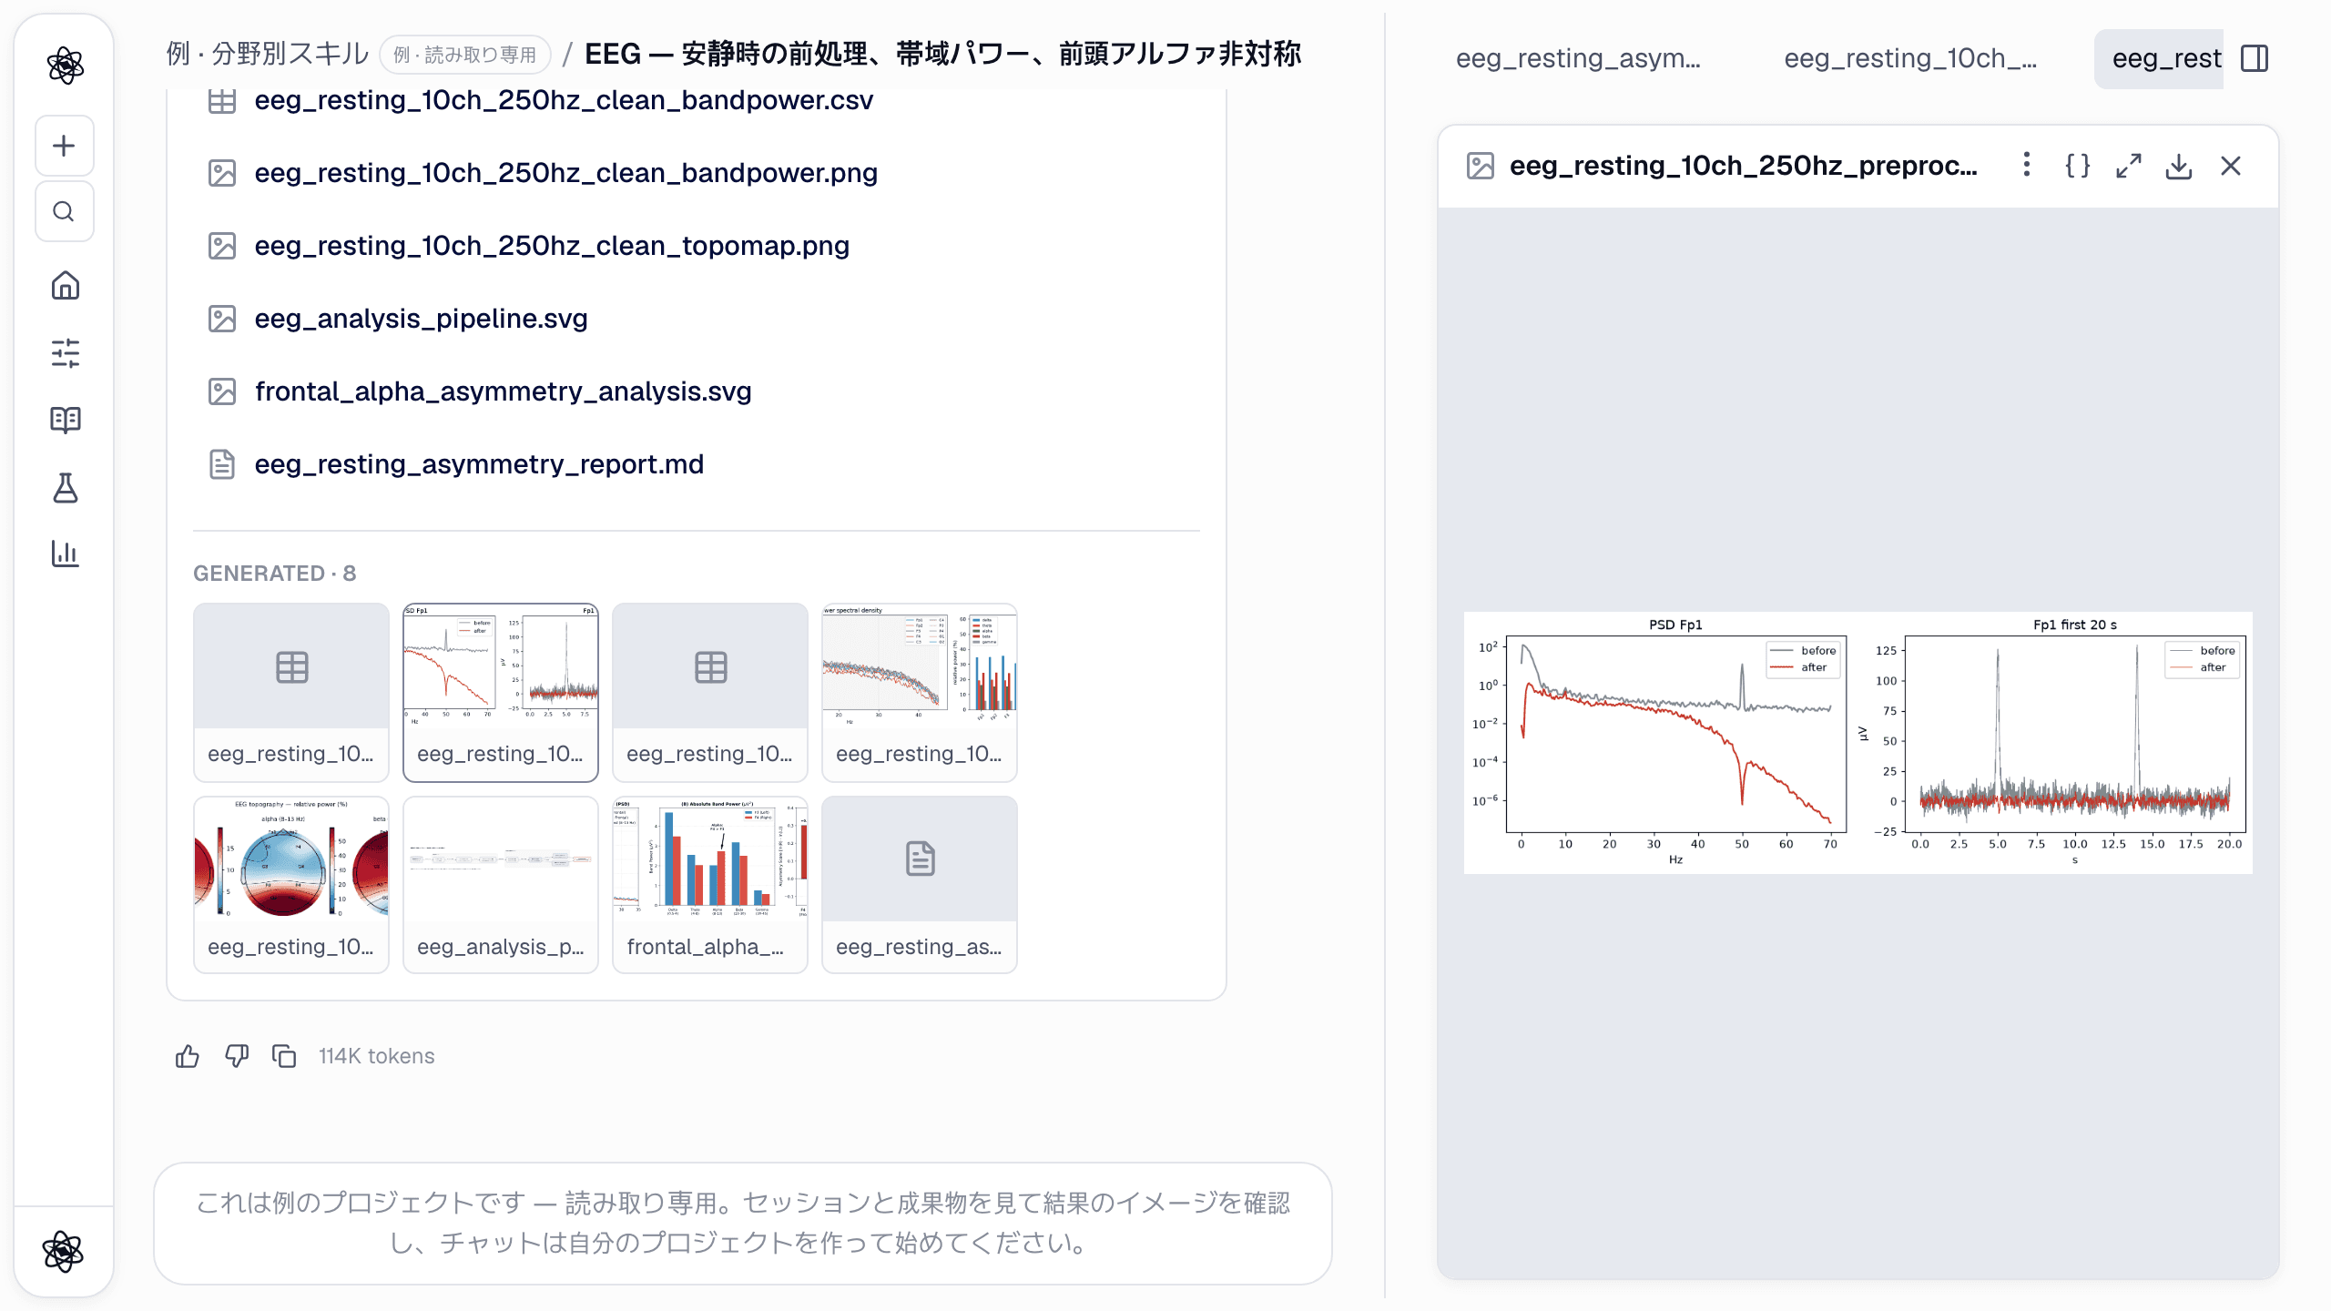The image size is (2331, 1311).
Task: Click the 例 · 読み取り専用 badge
Action: click(x=465, y=55)
